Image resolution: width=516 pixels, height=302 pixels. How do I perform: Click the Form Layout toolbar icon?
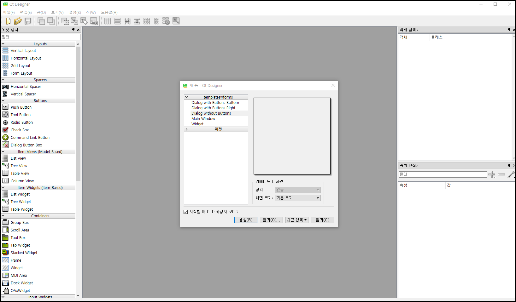156,21
